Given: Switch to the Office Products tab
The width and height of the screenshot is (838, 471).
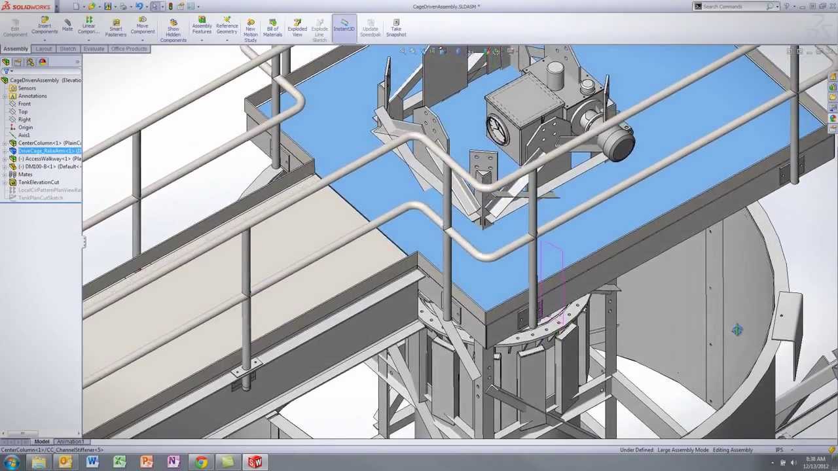Looking at the screenshot, I should [129, 49].
